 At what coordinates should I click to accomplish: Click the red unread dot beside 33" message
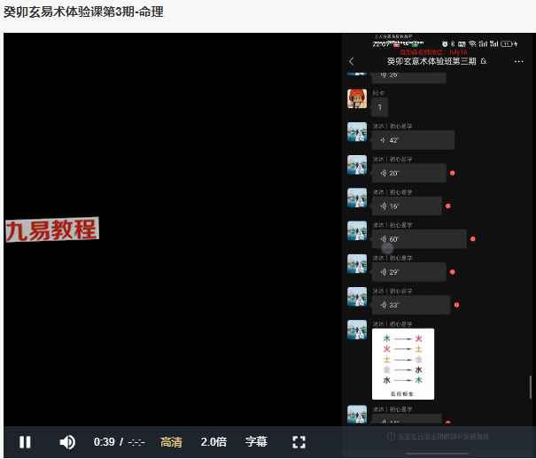pyautogui.click(x=456, y=305)
